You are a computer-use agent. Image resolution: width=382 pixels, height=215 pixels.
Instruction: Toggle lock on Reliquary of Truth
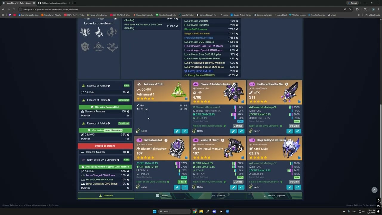click(x=186, y=98)
